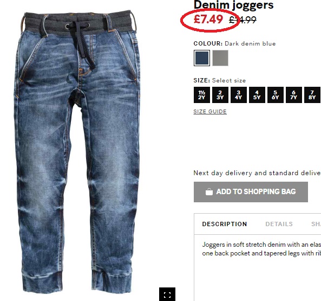Click the Denim joggers product title
Viewport: 321px width, 301px height.
click(x=234, y=5)
